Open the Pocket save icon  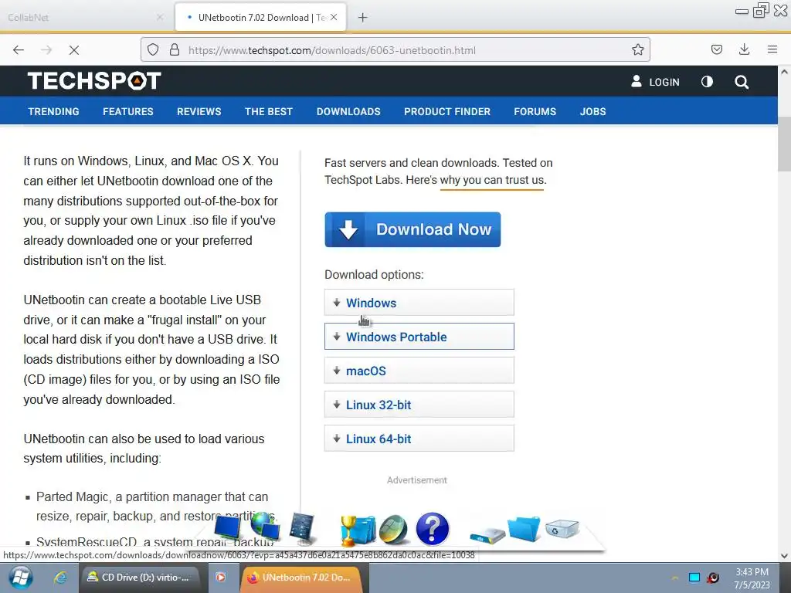pyautogui.click(x=716, y=49)
